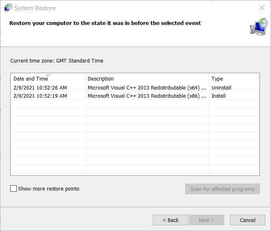Image resolution: width=271 pixels, height=231 pixels.
Task: Toggle the Date and Time sort chevron
Action: coord(48,75)
